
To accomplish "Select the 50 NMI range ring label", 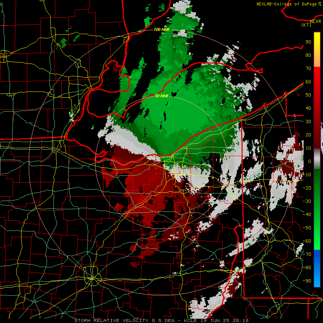I will click(161, 96).
